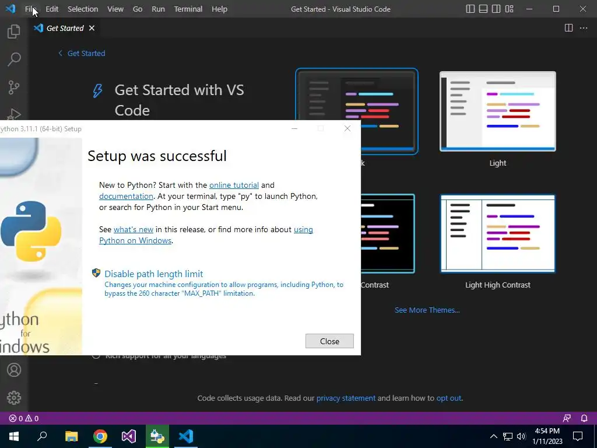
Task: Open the documentation link in Setup
Action: (x=126, y=196)
